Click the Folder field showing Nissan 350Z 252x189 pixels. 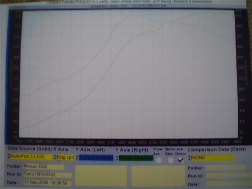click(x=44, y=167)
